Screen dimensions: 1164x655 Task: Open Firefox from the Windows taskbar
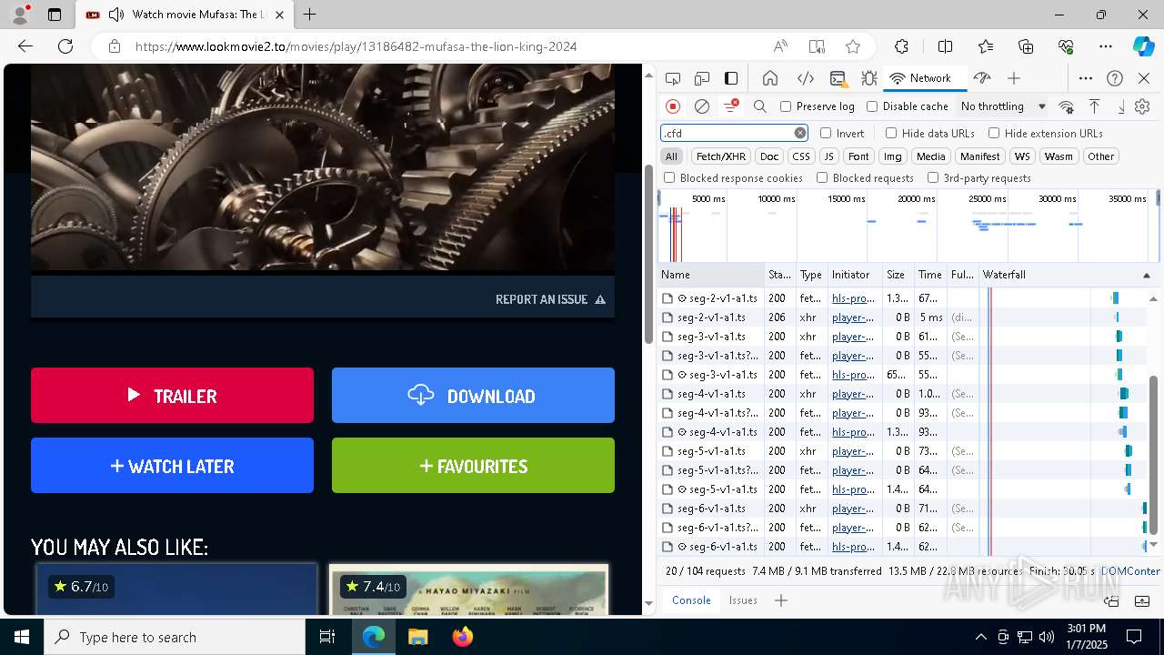pos(463,637)
